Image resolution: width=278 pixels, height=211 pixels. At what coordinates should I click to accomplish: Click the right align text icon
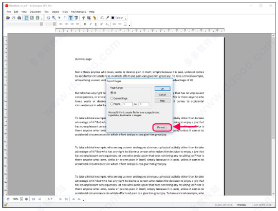click(72, 24)
